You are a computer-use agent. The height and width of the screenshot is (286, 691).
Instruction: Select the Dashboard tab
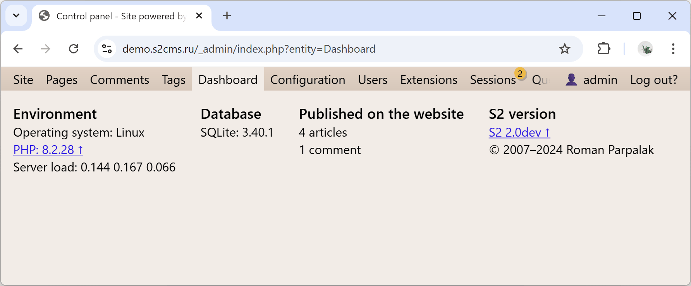click(228, 79)
